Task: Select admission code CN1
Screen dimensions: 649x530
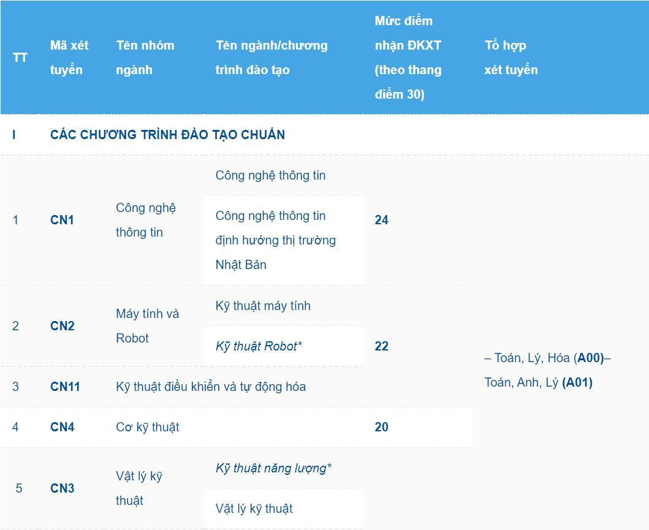Action: pos(62,220)
